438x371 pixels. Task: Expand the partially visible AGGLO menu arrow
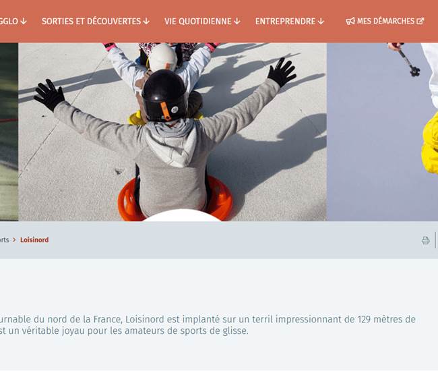pos(24,21)
